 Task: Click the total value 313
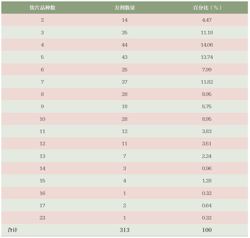click(x=125, y=230)
